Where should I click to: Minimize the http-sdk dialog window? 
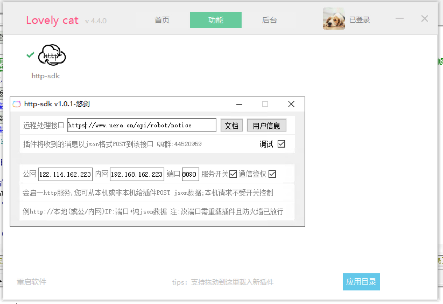239,104
